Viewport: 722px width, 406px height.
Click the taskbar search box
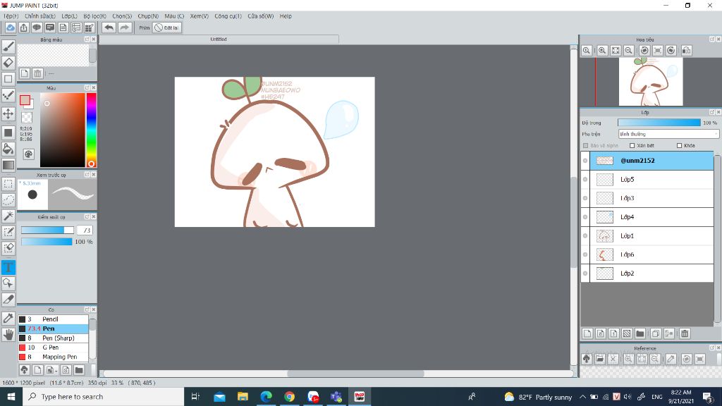[103, 396]
